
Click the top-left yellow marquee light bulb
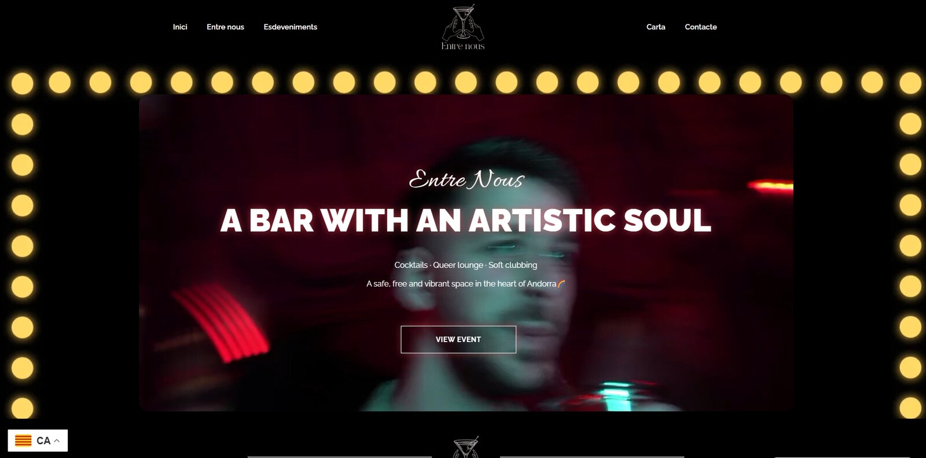click(22, 83)
